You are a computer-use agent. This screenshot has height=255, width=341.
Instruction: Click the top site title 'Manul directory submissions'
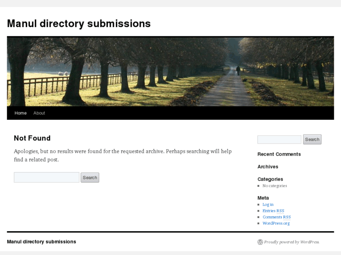(79, 23)
